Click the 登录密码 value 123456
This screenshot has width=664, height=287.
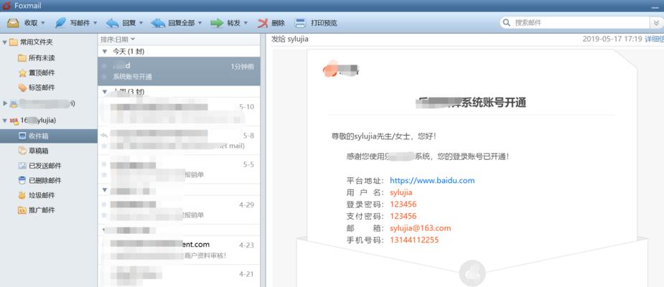coord(403,204)
